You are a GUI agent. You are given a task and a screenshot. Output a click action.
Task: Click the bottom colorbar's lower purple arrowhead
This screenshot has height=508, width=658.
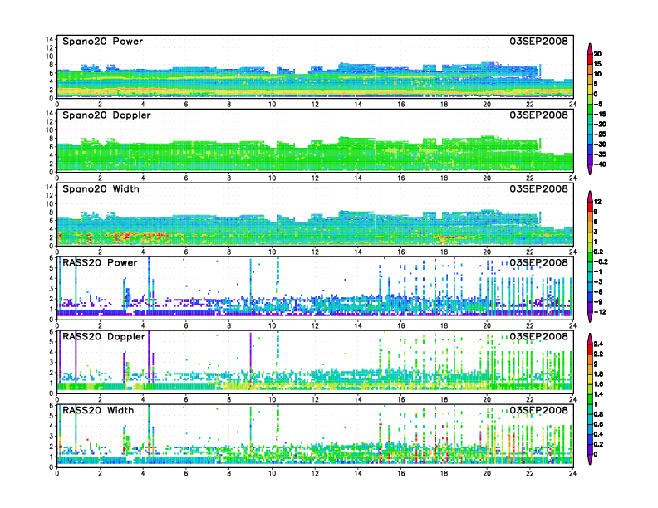click(x=590, y=459)
